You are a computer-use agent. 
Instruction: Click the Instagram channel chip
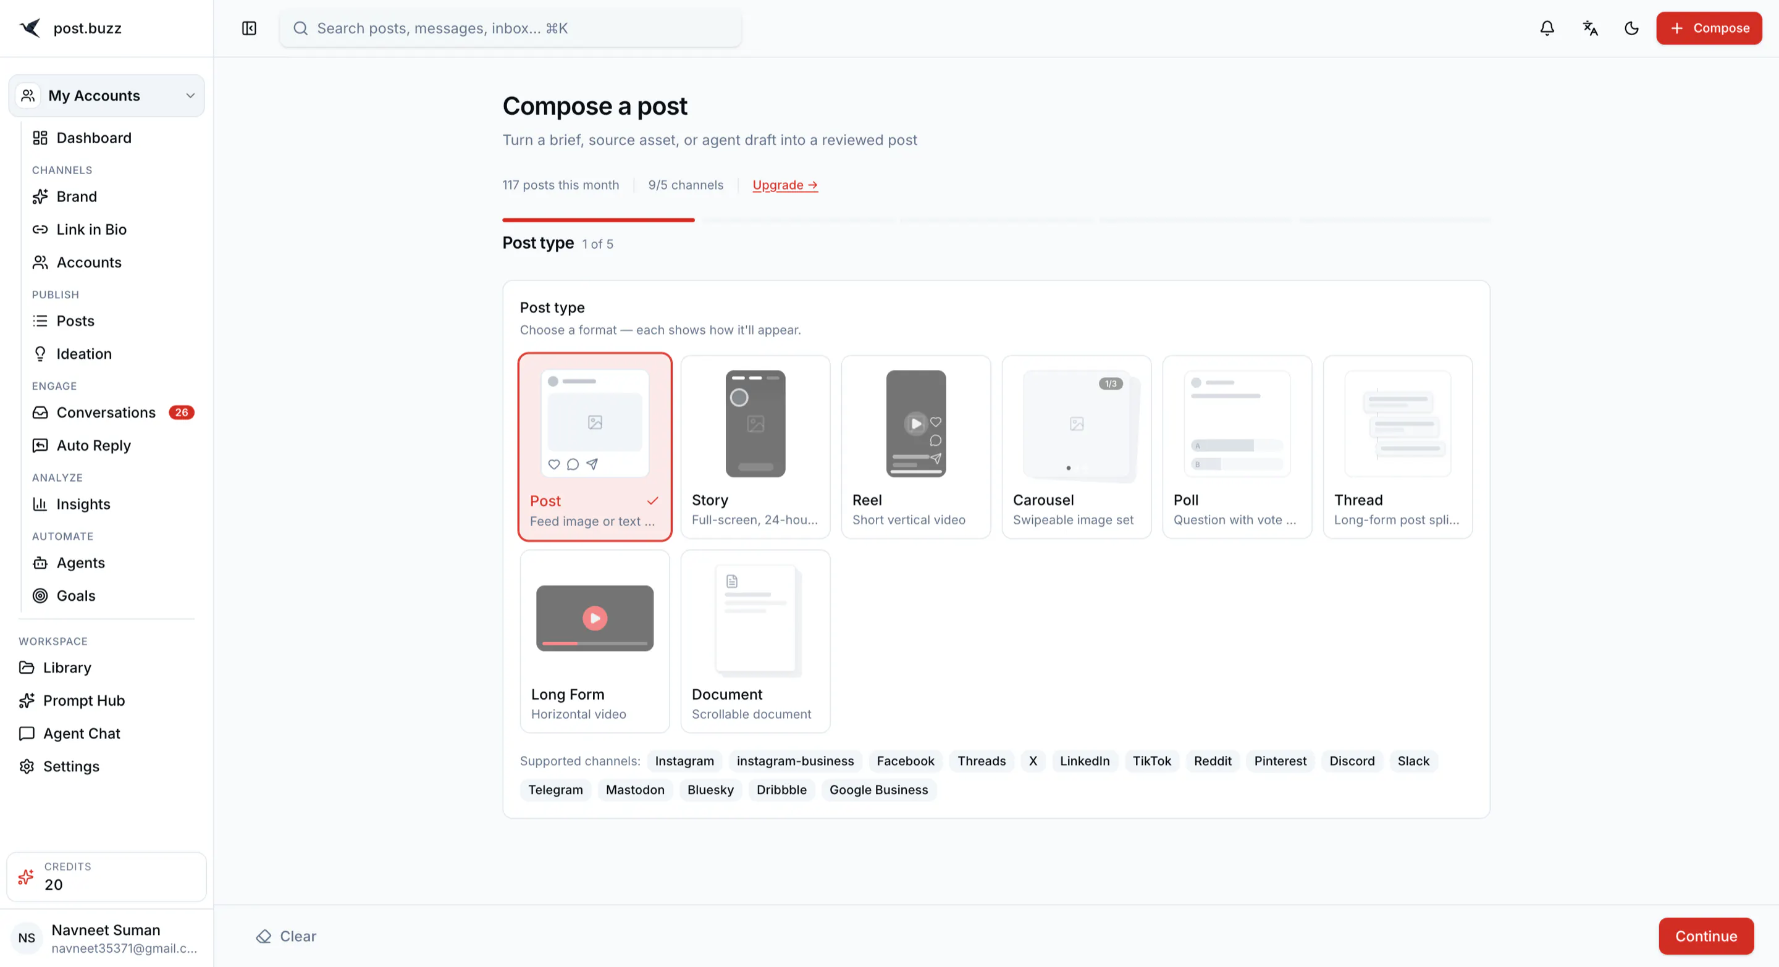pos(684,761)
